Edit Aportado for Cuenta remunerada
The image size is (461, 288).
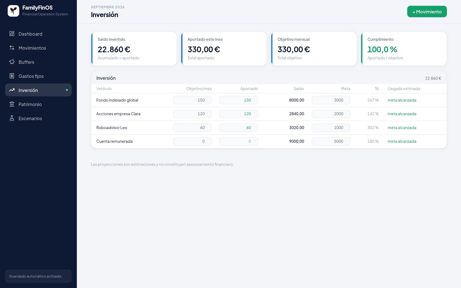(238, 141)
